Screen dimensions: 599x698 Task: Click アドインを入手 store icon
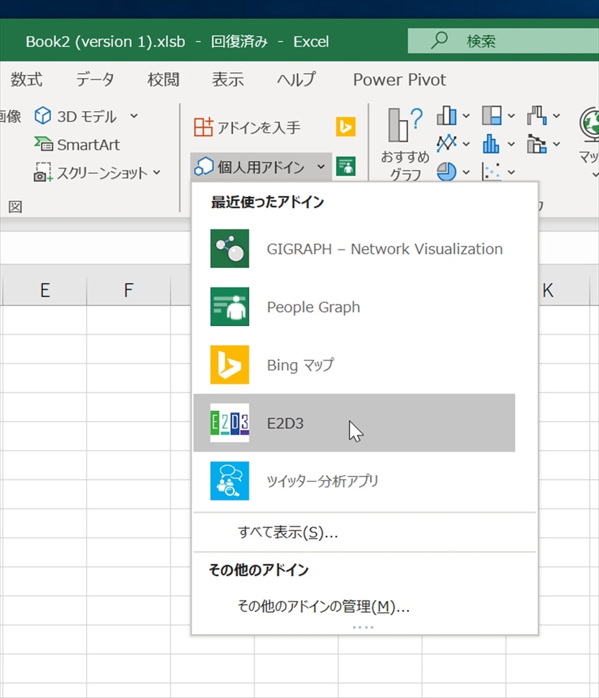(x=203, y=127)
